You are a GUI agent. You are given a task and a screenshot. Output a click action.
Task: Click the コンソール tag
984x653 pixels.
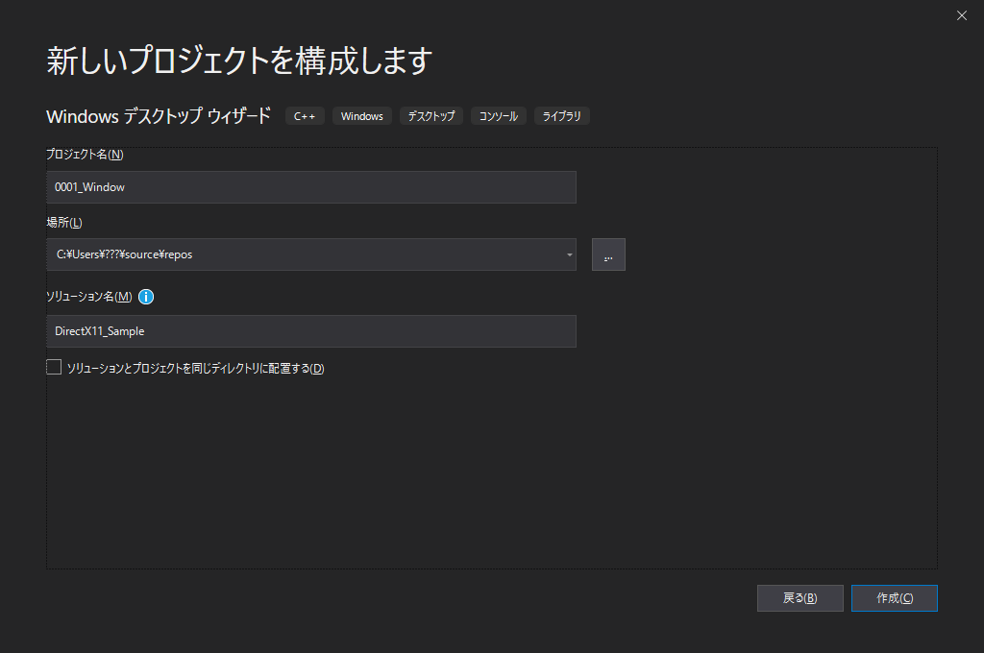pos(498,115)
